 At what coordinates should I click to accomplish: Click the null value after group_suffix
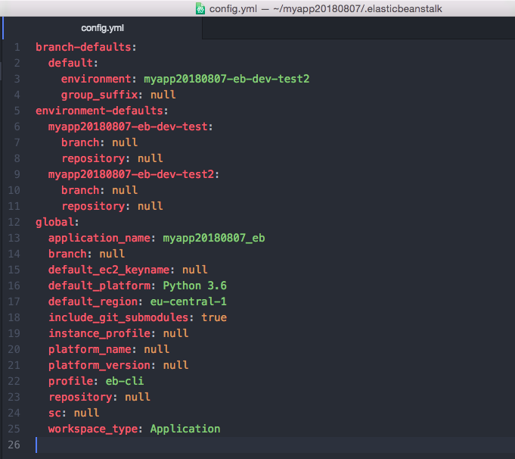(x=163, y=95)
